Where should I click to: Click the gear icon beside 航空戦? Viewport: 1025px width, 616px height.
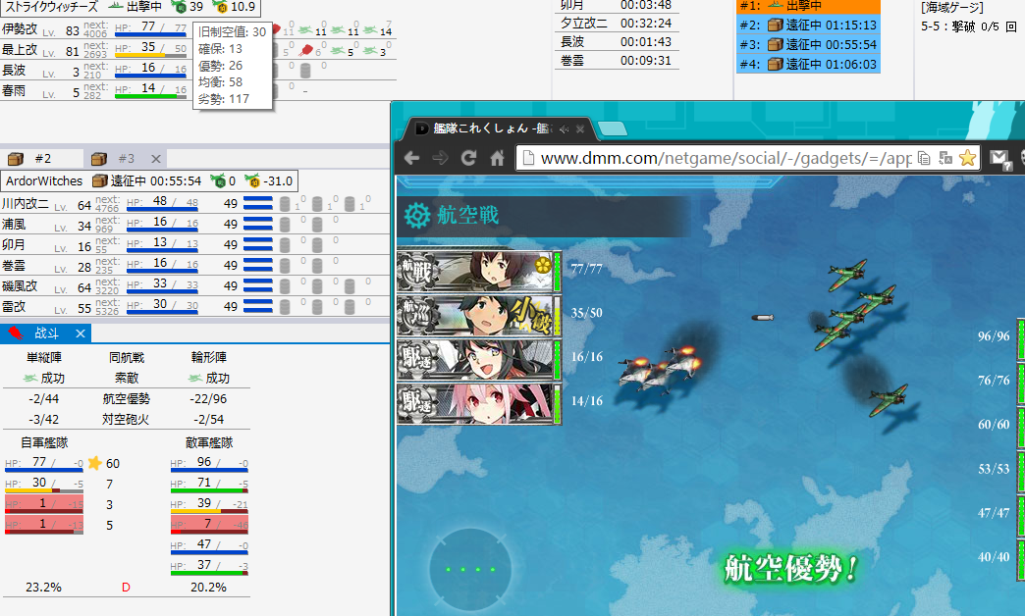click(x=416, y=215)
